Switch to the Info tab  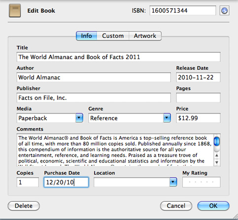tap(86, 36)
